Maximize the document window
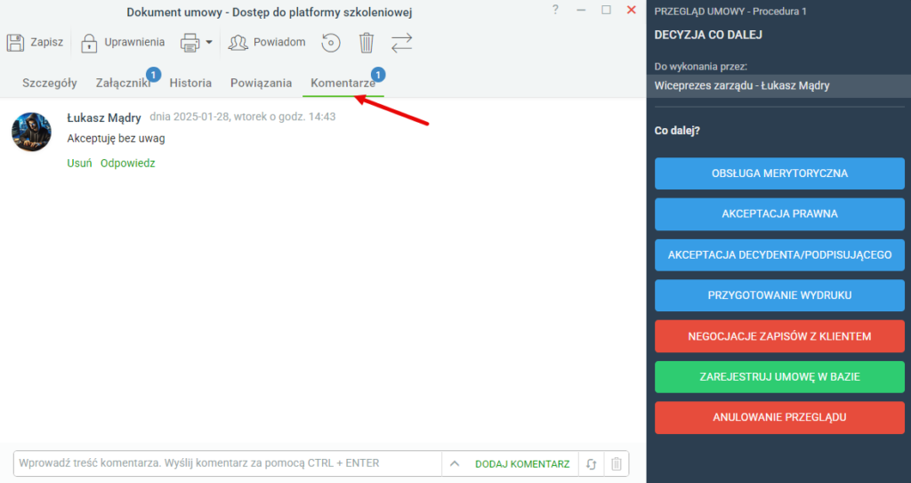911x483 pixels. coord(606,10)
